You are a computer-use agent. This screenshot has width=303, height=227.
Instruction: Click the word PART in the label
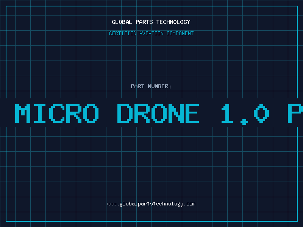[x=137, y=86]
